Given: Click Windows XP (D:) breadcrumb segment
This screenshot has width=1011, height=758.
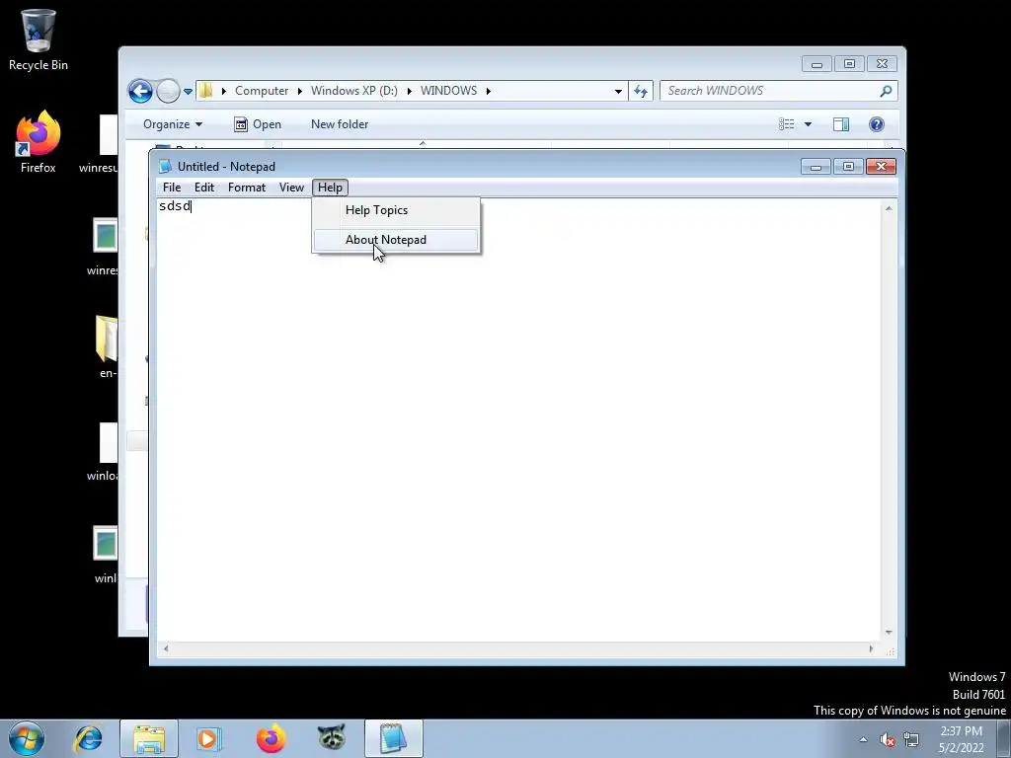Looking at the screenshot, I should pyautogui.click(x=354, y=91).
